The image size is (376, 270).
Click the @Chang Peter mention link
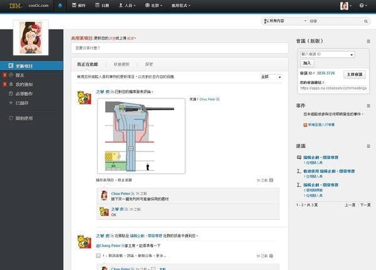pyautogui.click(x=108, y=246)
